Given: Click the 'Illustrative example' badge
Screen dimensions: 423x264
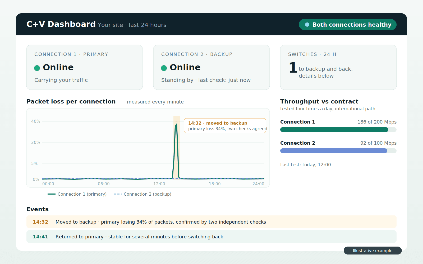Looking at the screenshot, I should coord(373,251).
